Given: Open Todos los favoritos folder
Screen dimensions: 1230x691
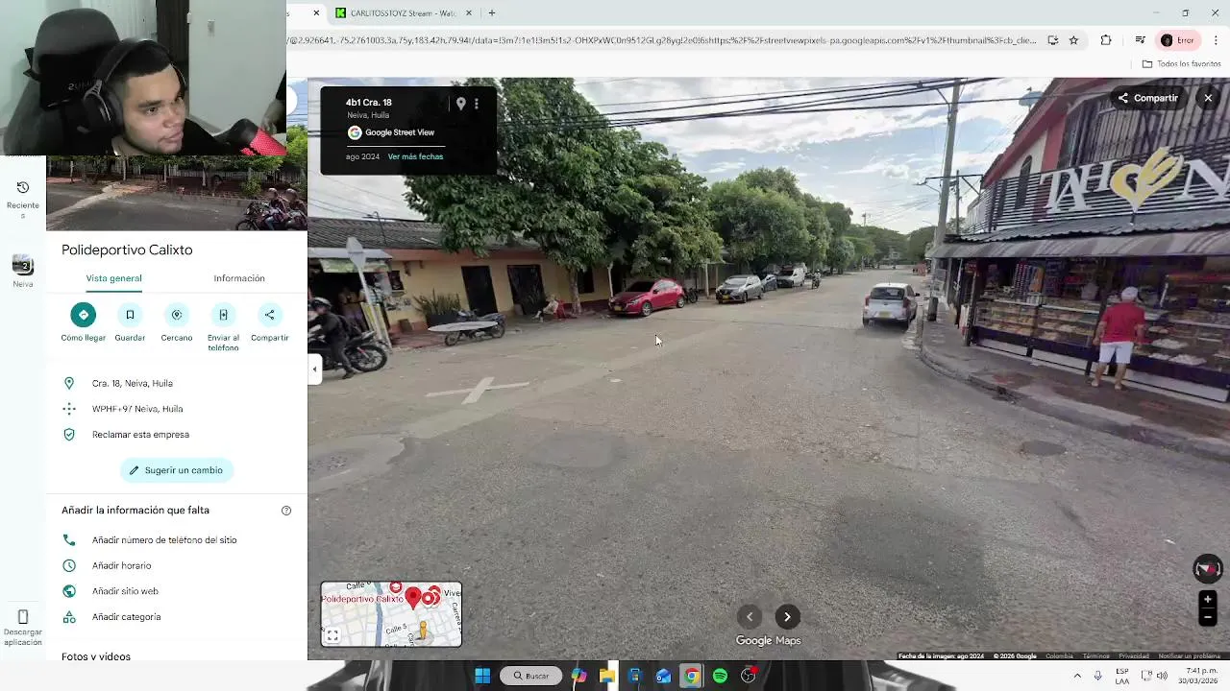Looking at the screenshot, I should [1181, 64].
